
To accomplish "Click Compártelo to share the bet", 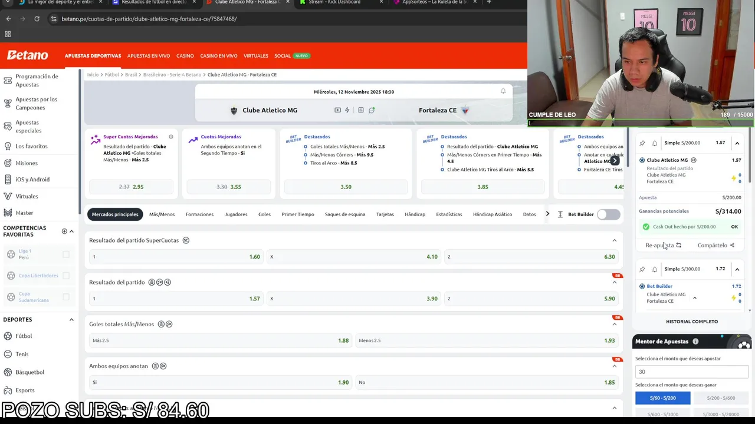I will [716, 246].
